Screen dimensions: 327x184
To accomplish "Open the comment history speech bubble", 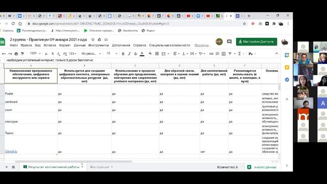I will 229,42.
